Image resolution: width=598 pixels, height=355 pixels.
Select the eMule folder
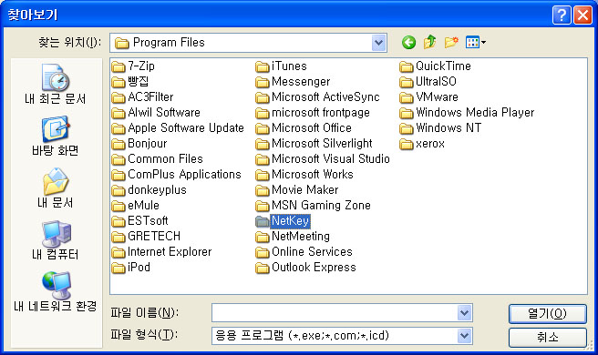(x=136, y=206)
